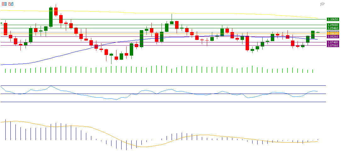Click the purple 1.08260 price label
Screen dimensions: 341x158
point(333,37)
